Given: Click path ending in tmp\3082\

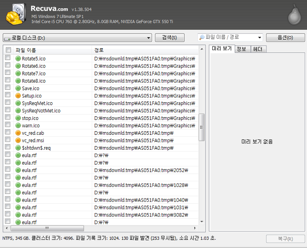Looking at the screenshot, I should (x=141, y=215).
